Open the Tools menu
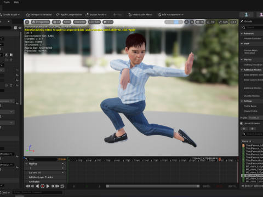The image size is (263, 197). click(7, 2)
